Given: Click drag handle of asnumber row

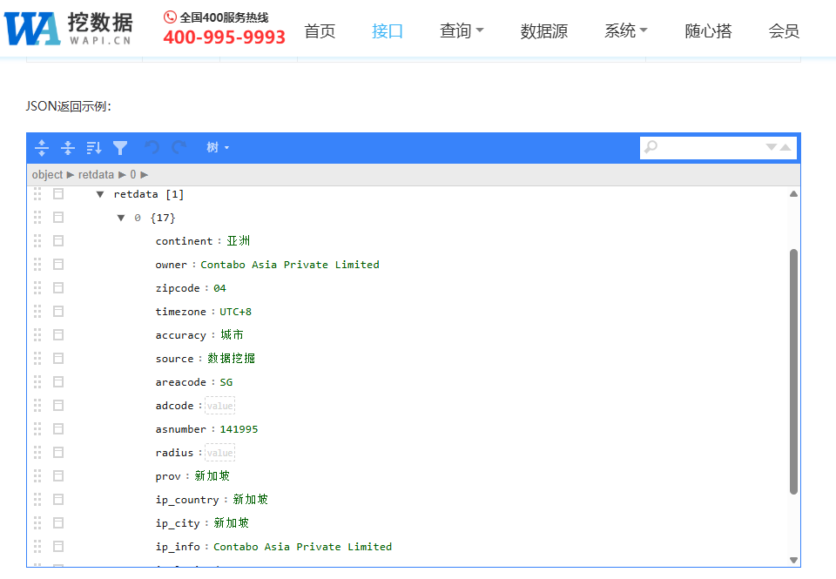Looking at the screenshot, I should 37,428.
